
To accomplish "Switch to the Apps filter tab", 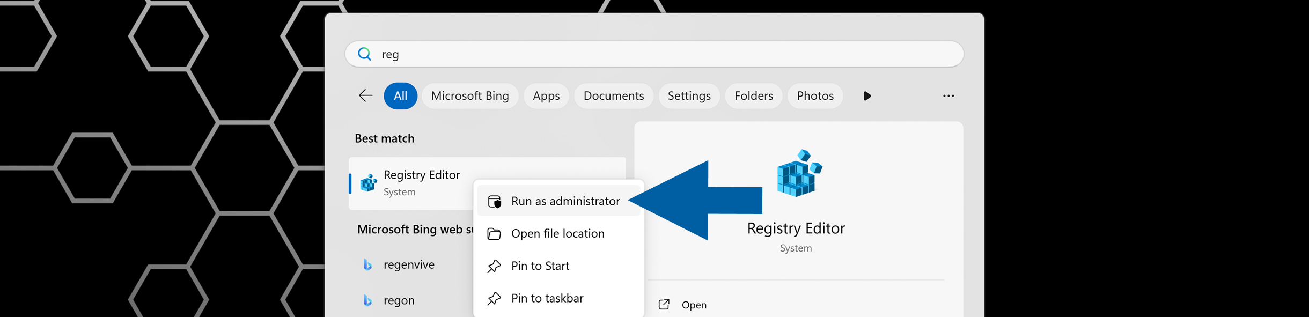I will click(546, 96).
